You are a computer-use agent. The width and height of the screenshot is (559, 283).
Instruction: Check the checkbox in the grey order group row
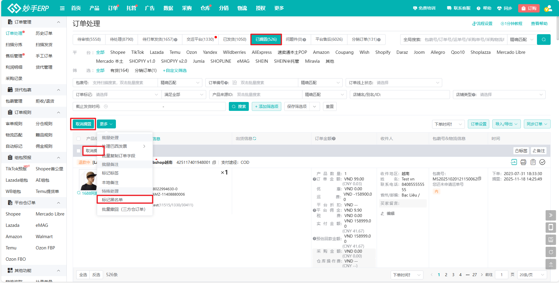tap(79, 151)
